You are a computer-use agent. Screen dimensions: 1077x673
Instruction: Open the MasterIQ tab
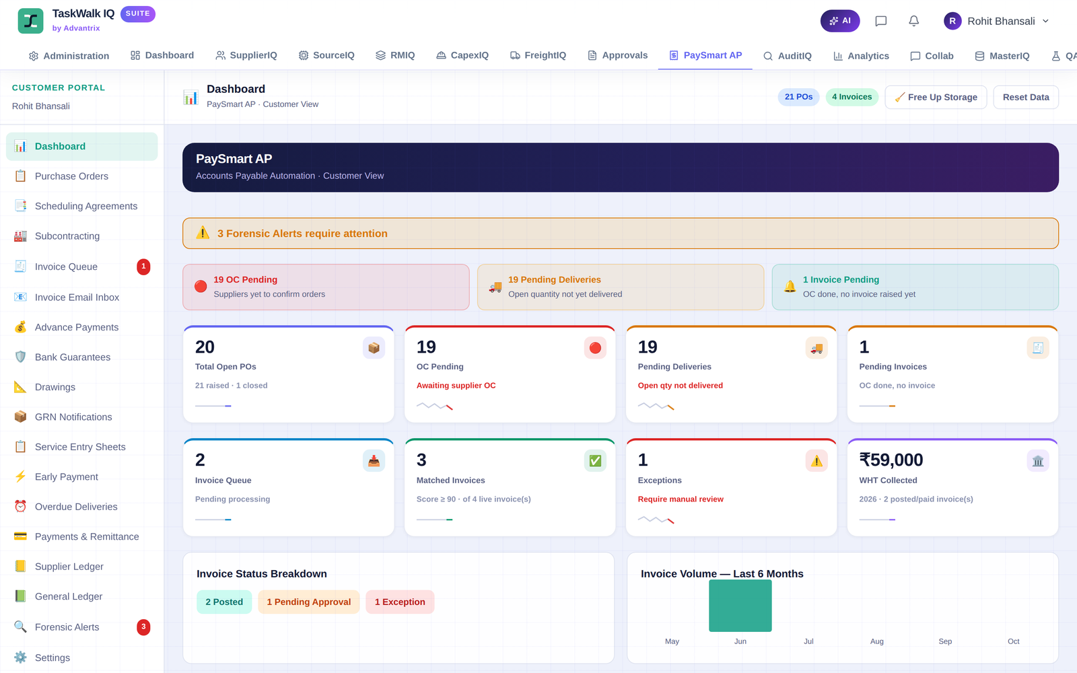(x=1002, y=56)
